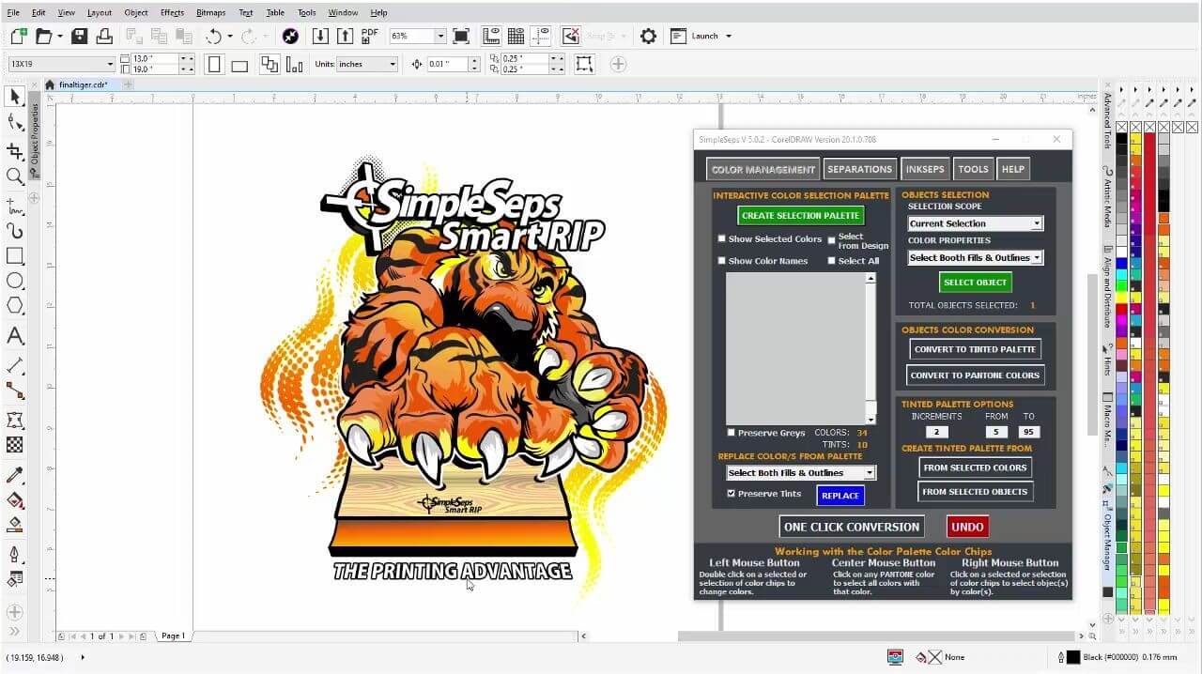The image size is (1202, 674).
Task: Toggle Select From Design checkbox
Action: pos(831,240)
